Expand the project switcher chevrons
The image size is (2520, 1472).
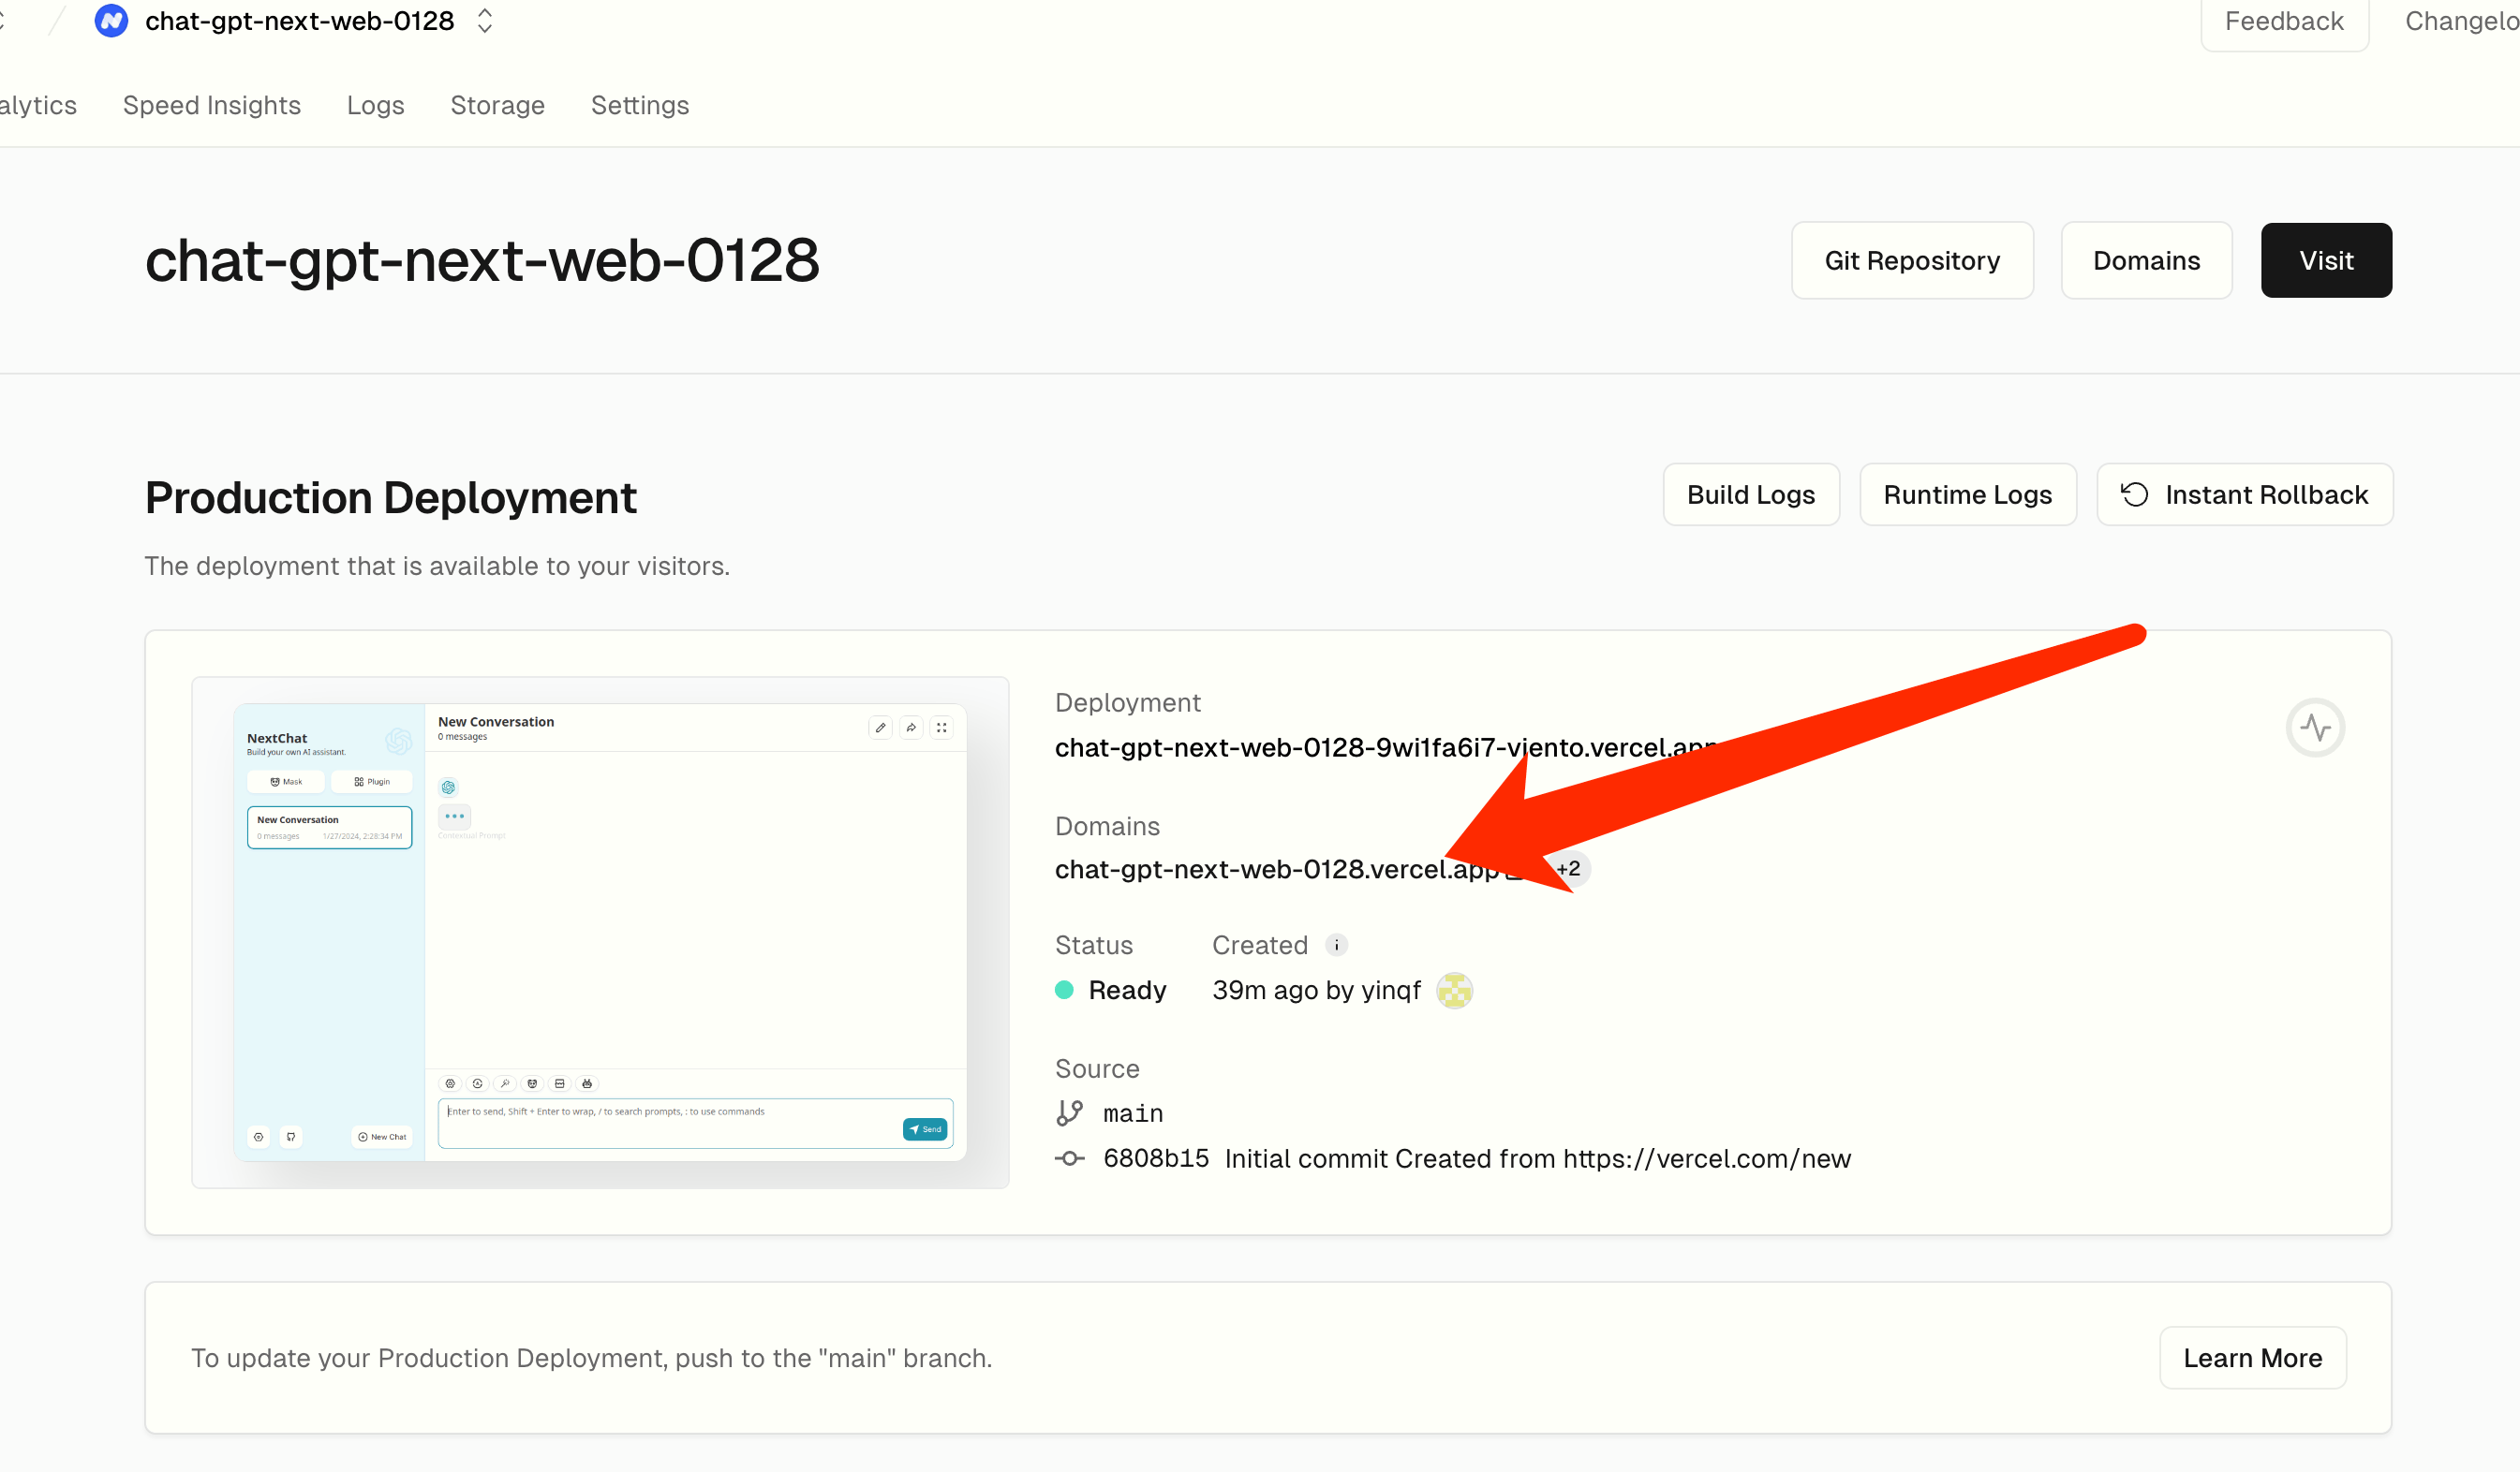485,21
